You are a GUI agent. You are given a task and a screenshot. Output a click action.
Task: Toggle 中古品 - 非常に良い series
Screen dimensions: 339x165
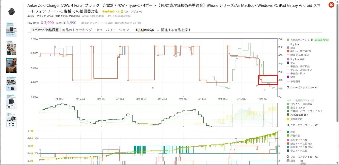[299, 70]
